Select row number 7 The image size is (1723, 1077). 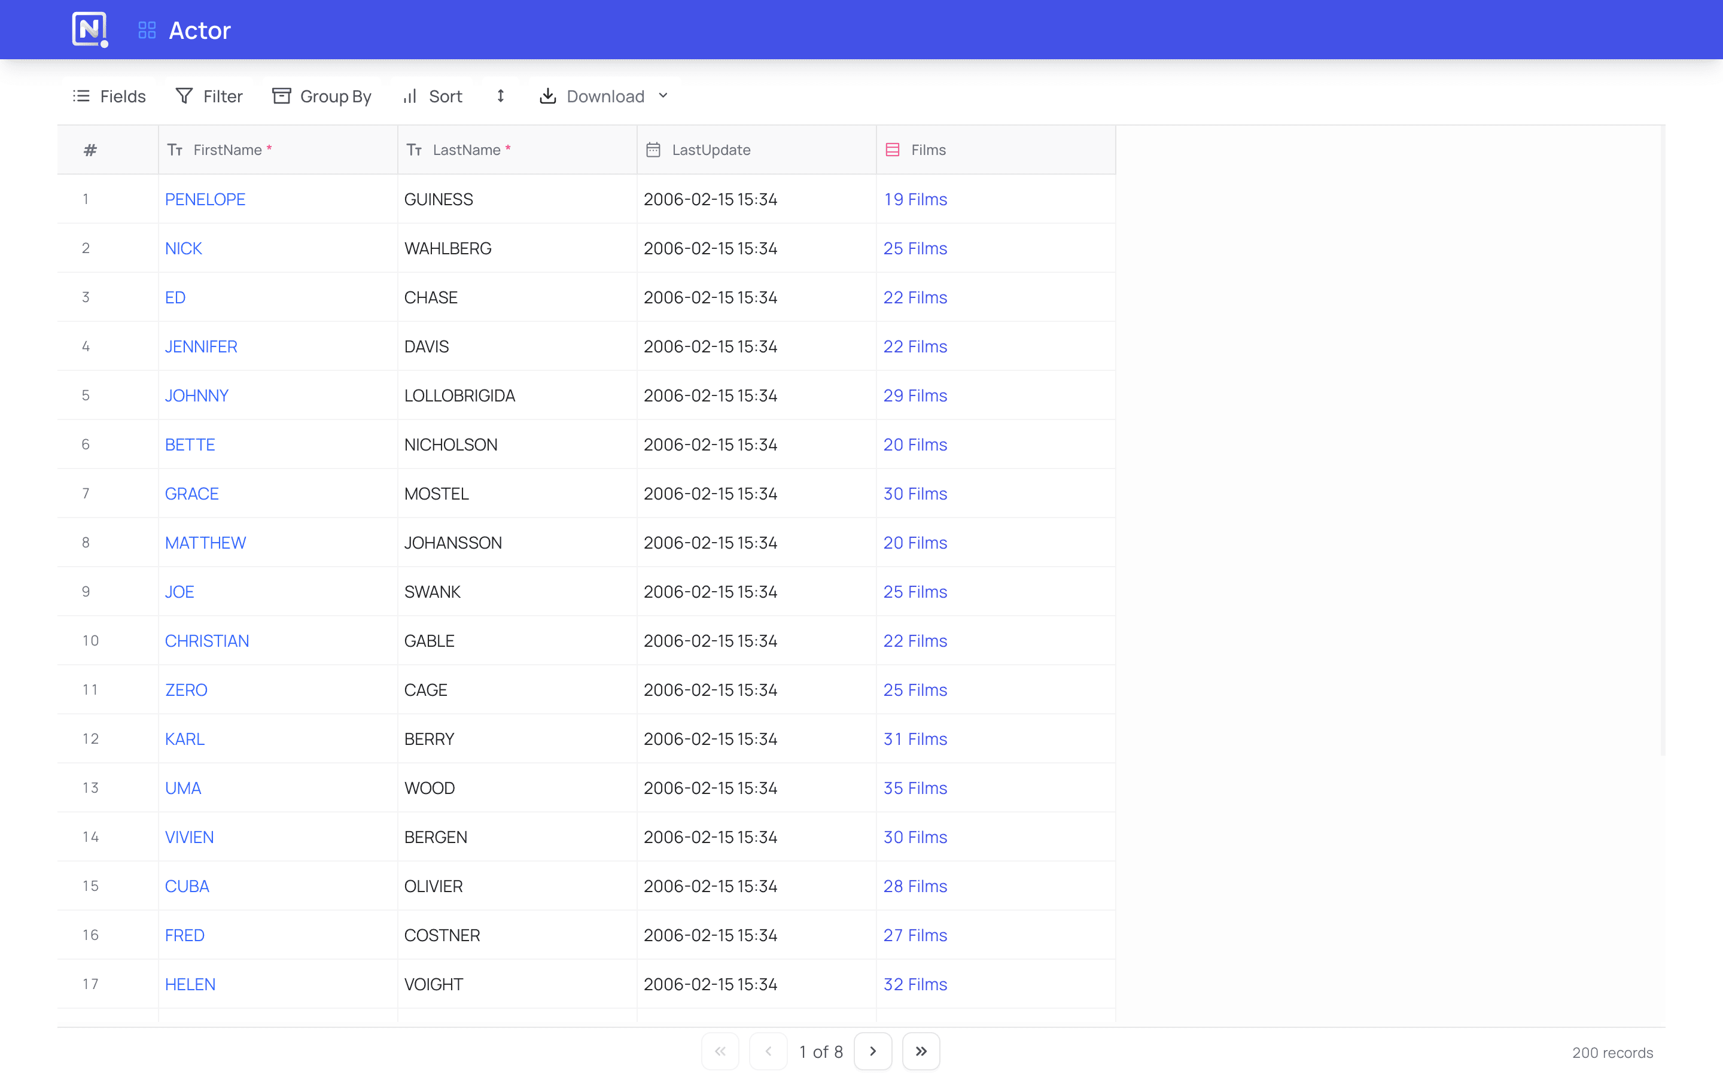pyautogui.click(x=86, y=494)
